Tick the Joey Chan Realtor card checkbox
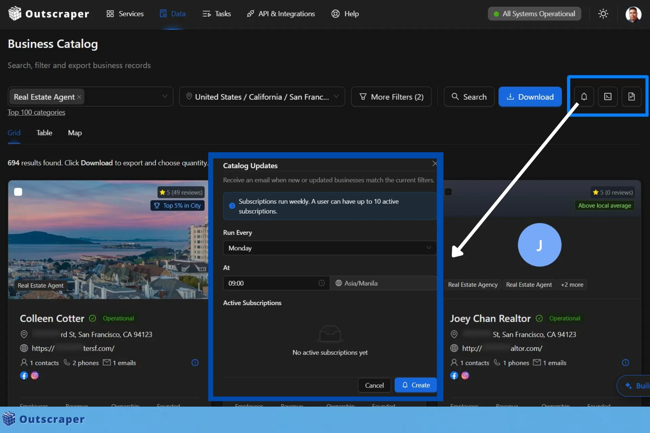650x433 pixels. (448, 192)
